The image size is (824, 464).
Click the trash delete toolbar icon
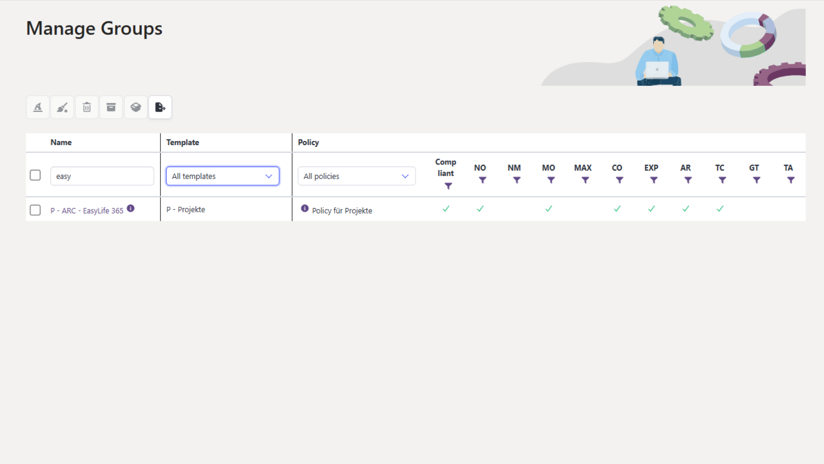87,107
